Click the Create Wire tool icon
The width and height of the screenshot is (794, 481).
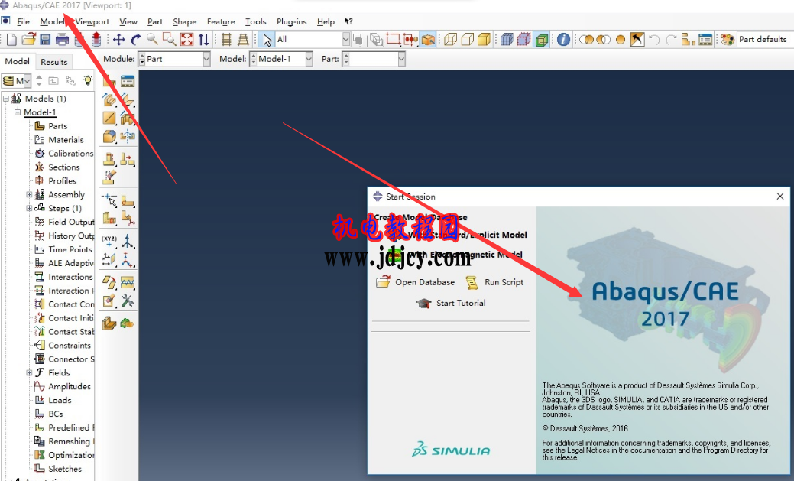[109, 118]
